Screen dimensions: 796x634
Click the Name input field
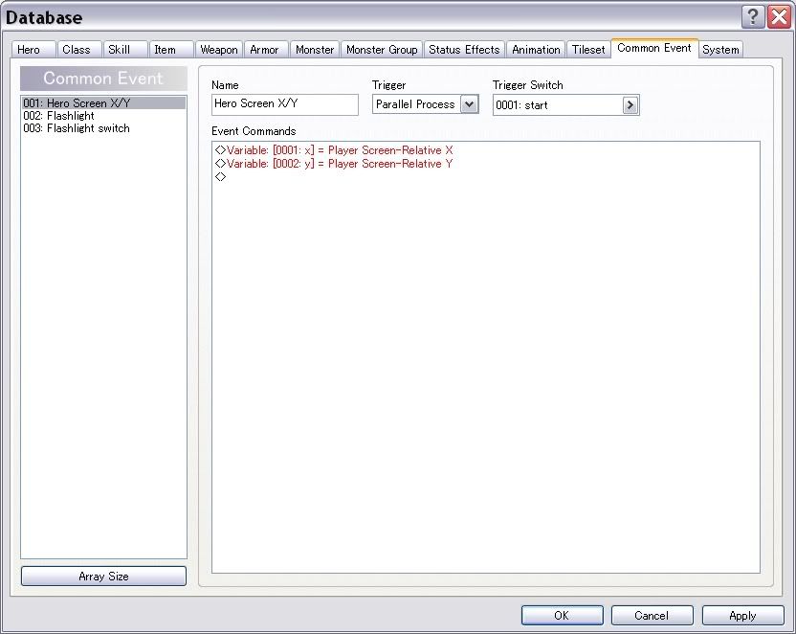click(284, 104)
